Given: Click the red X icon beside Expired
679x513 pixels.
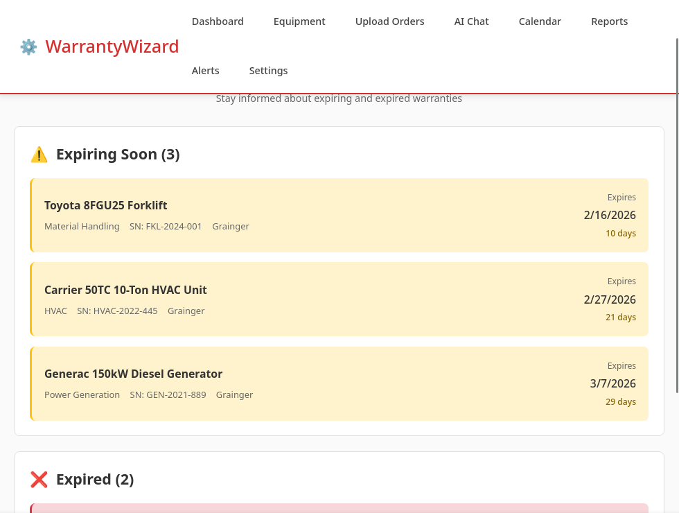Looking at the screenshot, I should tap(39, 480).
